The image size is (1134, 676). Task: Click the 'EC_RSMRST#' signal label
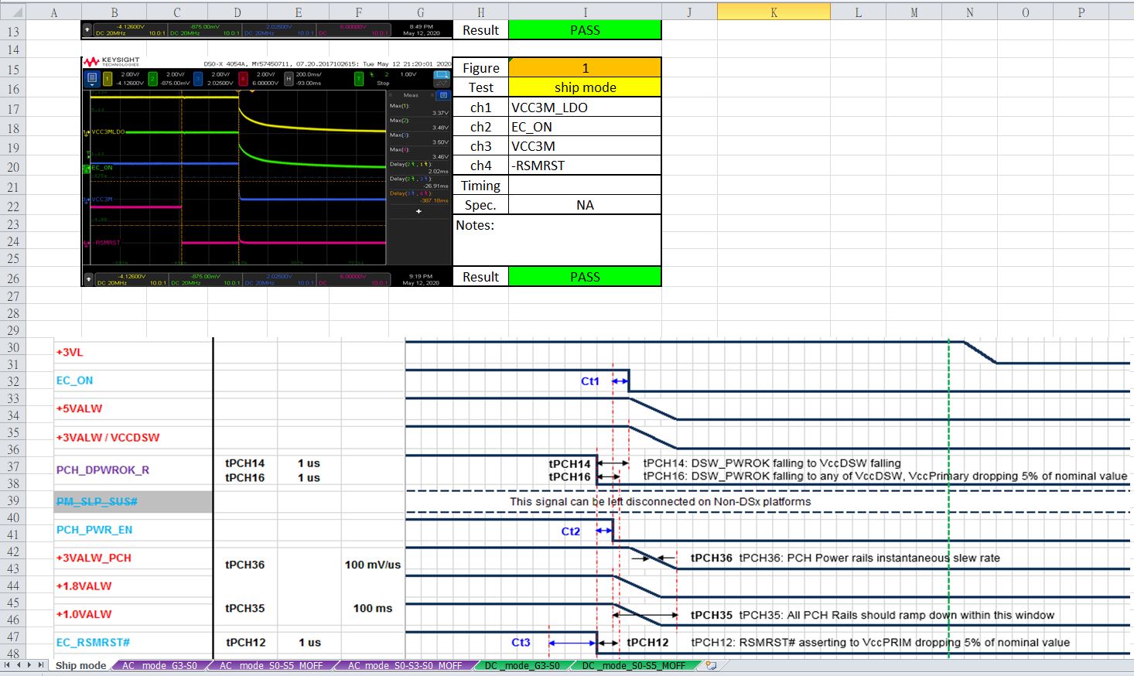coord(93,642)
